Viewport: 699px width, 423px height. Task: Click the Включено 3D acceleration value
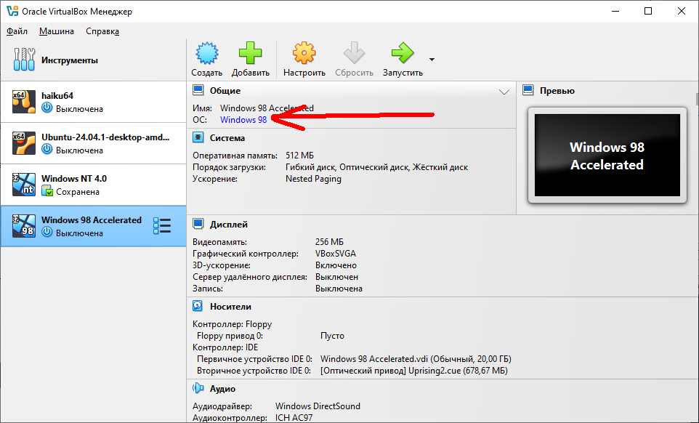point(336,265)
